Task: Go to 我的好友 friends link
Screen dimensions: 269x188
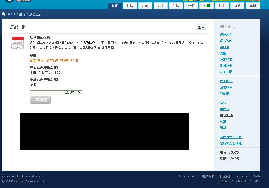Action: [226, 59]
